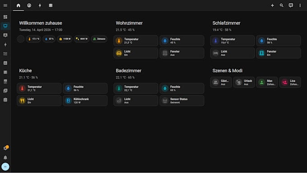Open the Schlafzimmer Fenster Ein tile
Image resolution: width=307 pixels, height=173 pixels.
point(279,53)
